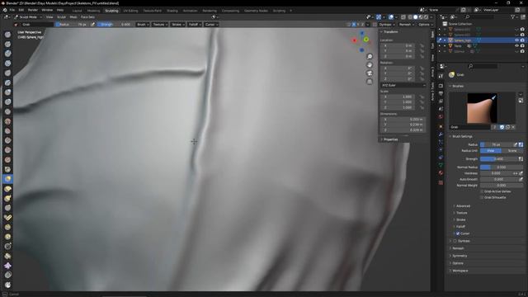Open the Dyntopo popover in header
The image size is (528, 297).
[x=387, y=24]
